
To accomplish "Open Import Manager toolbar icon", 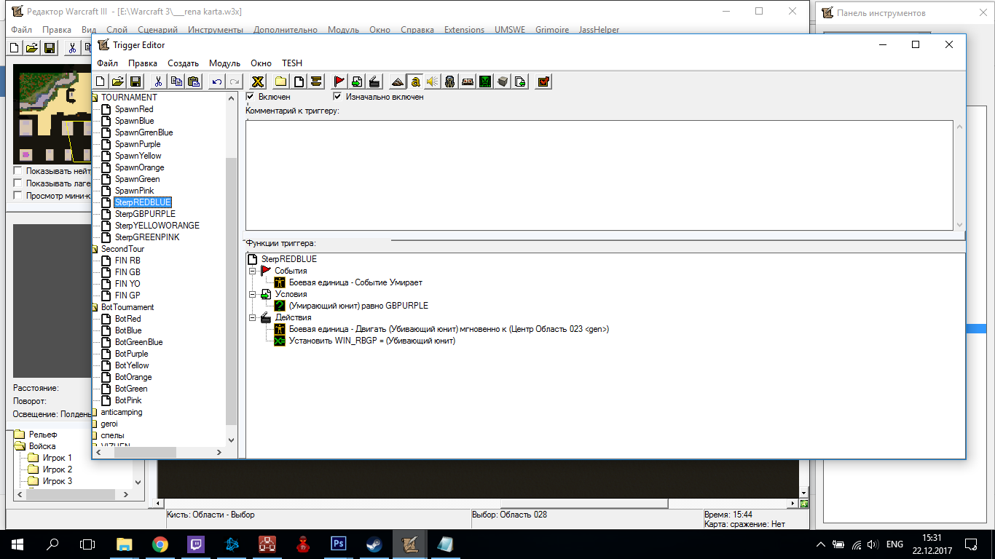I will [x=519, y=82].
